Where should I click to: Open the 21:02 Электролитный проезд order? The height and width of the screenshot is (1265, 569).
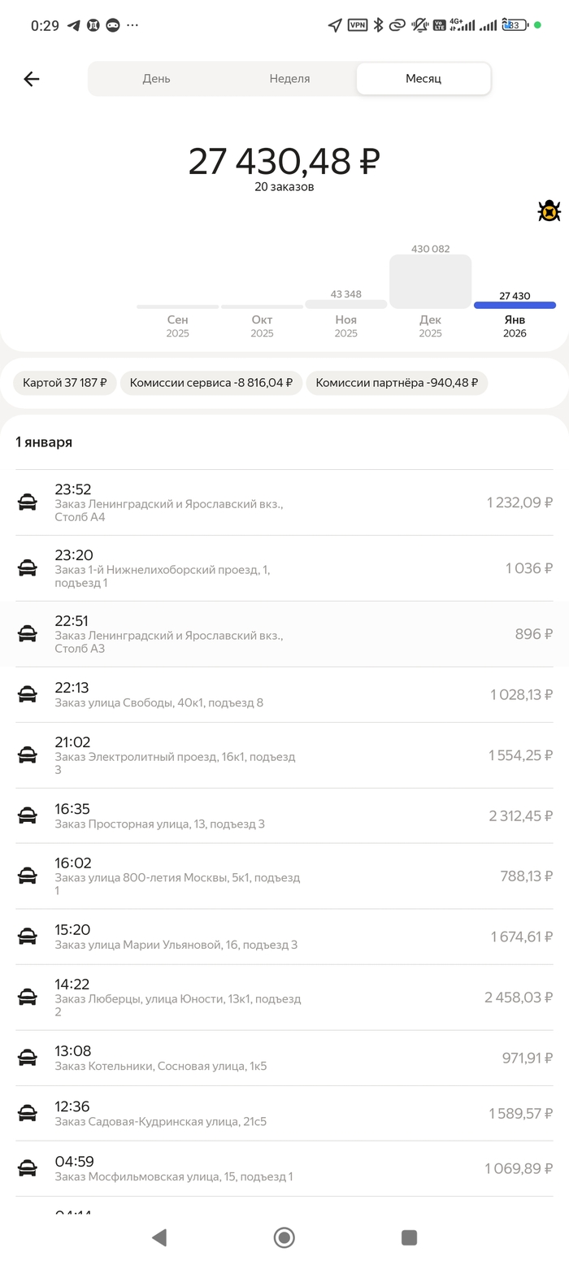tap(284, 755)
